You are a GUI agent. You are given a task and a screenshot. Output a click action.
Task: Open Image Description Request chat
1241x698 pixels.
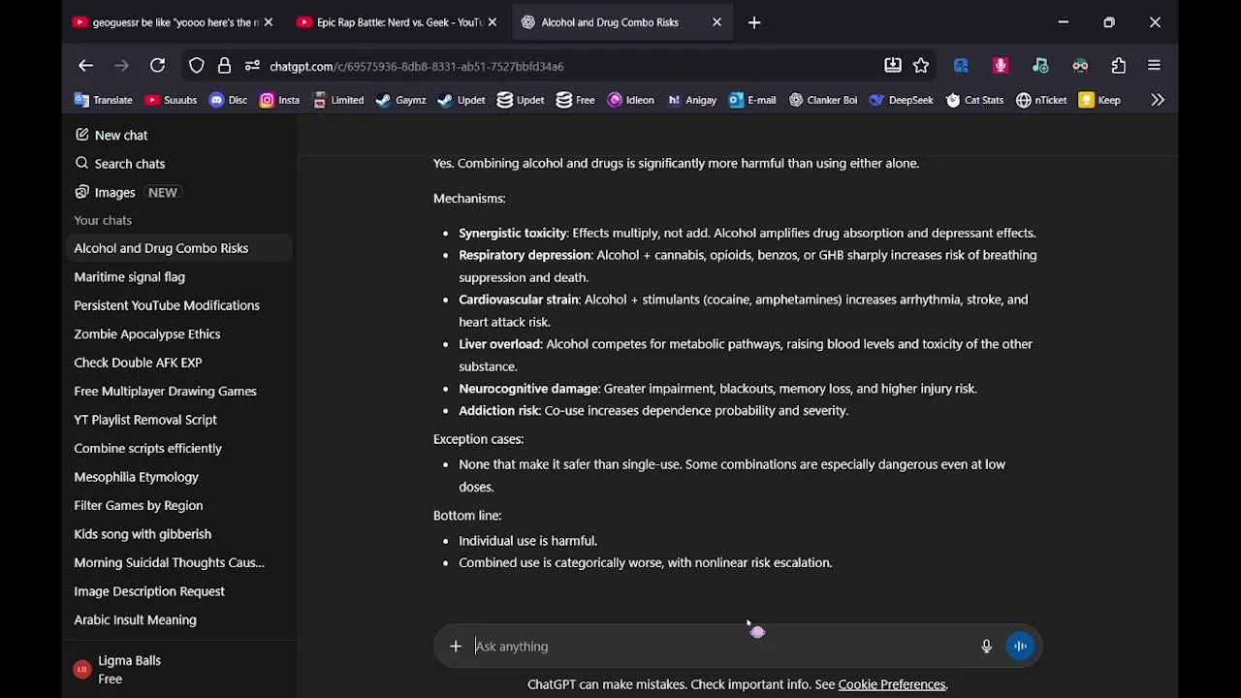coord(179,591)
